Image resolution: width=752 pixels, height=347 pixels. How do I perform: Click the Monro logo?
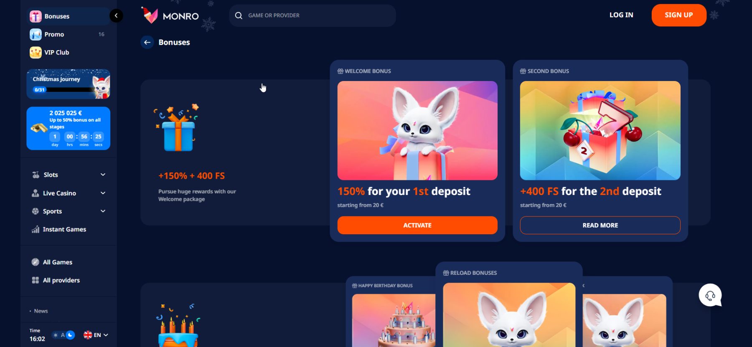[170, 16]
